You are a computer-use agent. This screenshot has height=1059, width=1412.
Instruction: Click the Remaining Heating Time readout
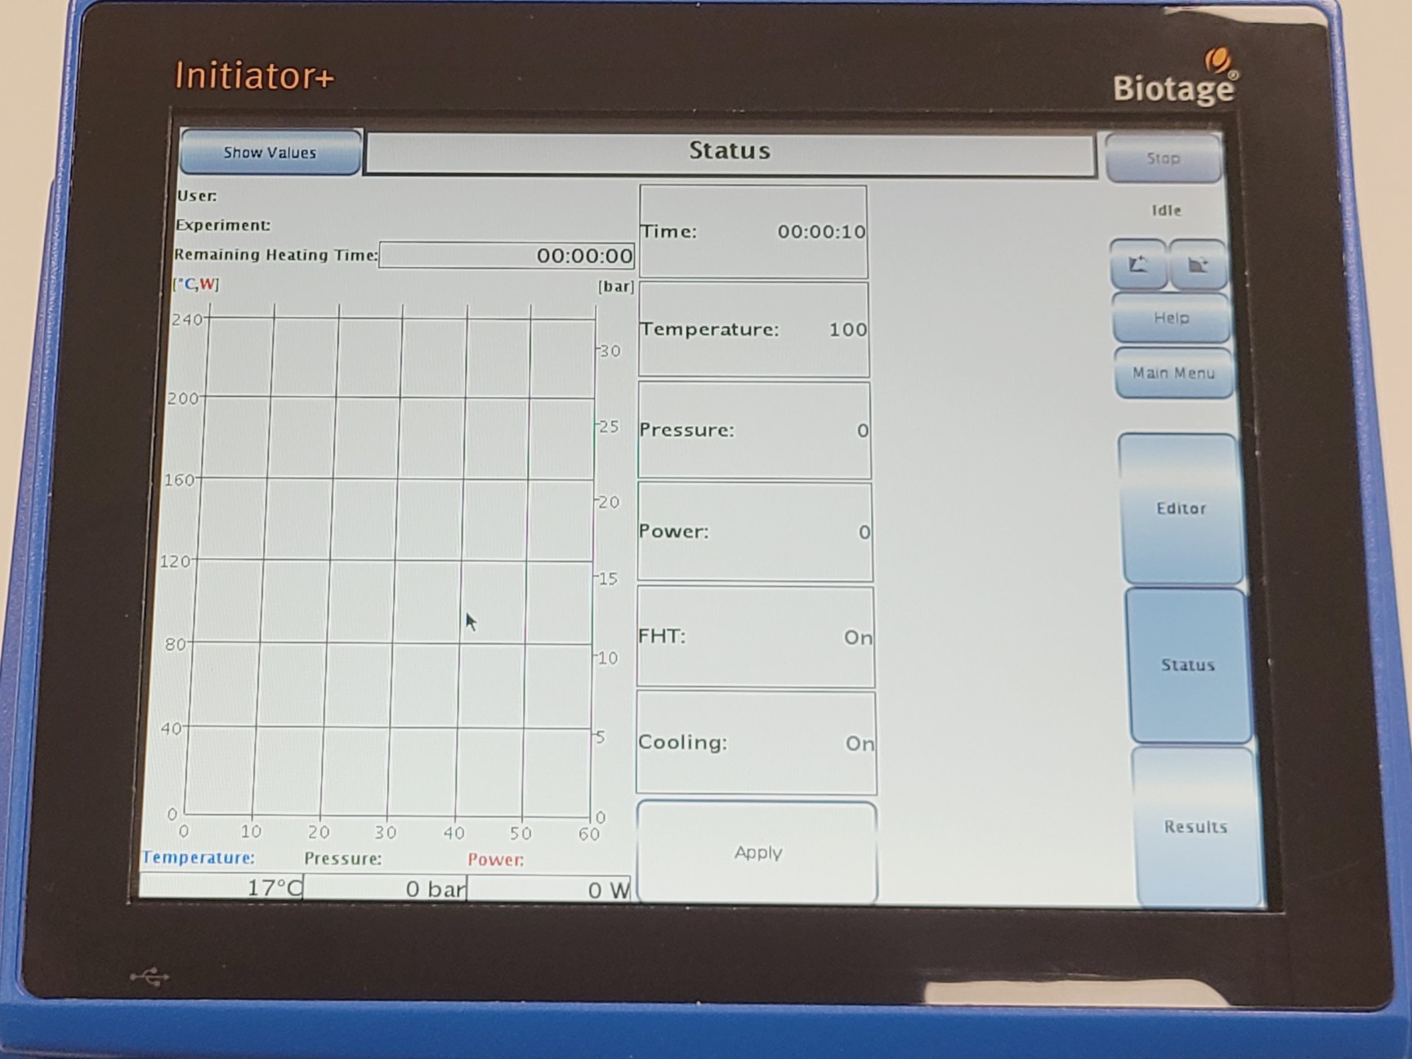click(x=507, y=256)
